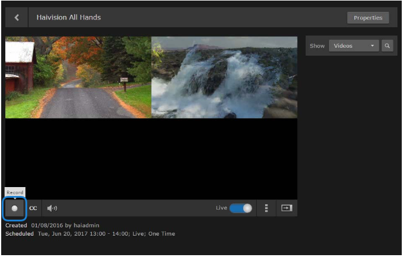Select the autumn road video feed

coord(78,78)
